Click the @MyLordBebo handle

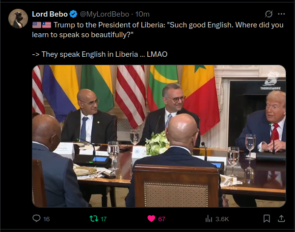[105, 14]
